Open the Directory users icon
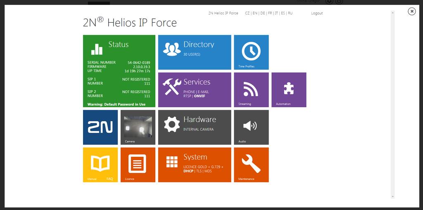The image size is (423, 210). click(x=172, y=49)
